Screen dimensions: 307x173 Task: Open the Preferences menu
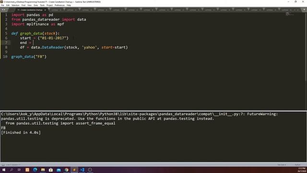59,5
